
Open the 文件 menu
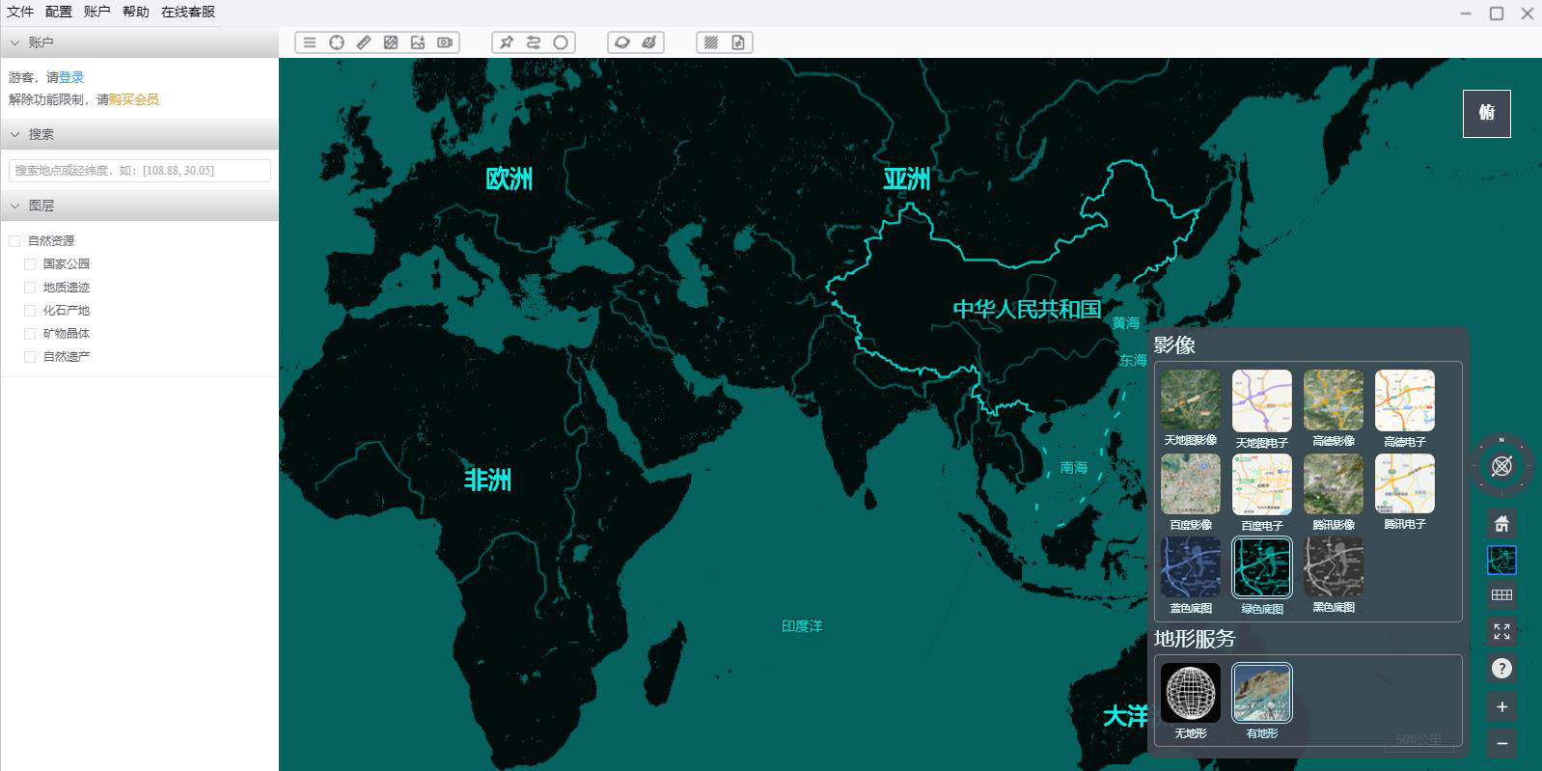click(20, 12)
